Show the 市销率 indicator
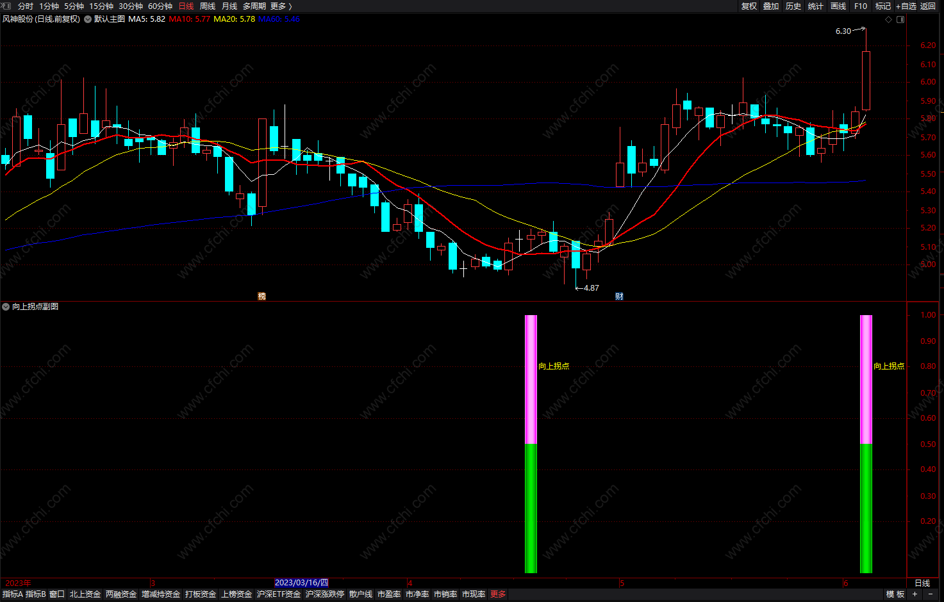The image size is (944, 602). tap(445, 594)
